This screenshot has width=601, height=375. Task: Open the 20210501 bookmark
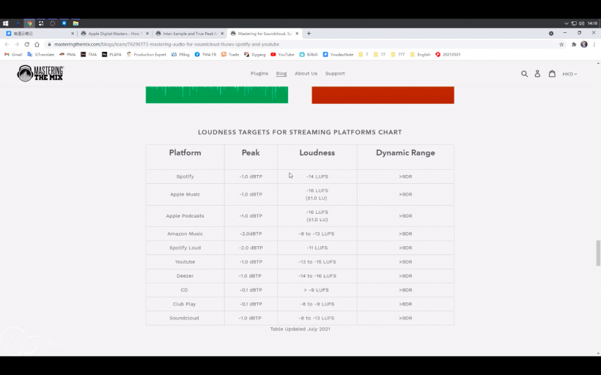pyautogui.click(x=448, y=55)
